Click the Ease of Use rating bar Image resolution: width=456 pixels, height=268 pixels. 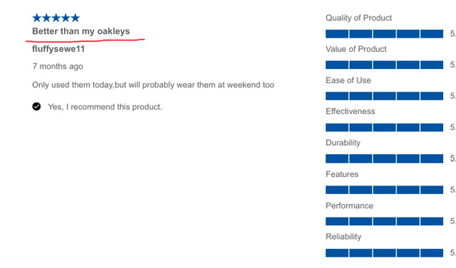[x=384, y=96]
